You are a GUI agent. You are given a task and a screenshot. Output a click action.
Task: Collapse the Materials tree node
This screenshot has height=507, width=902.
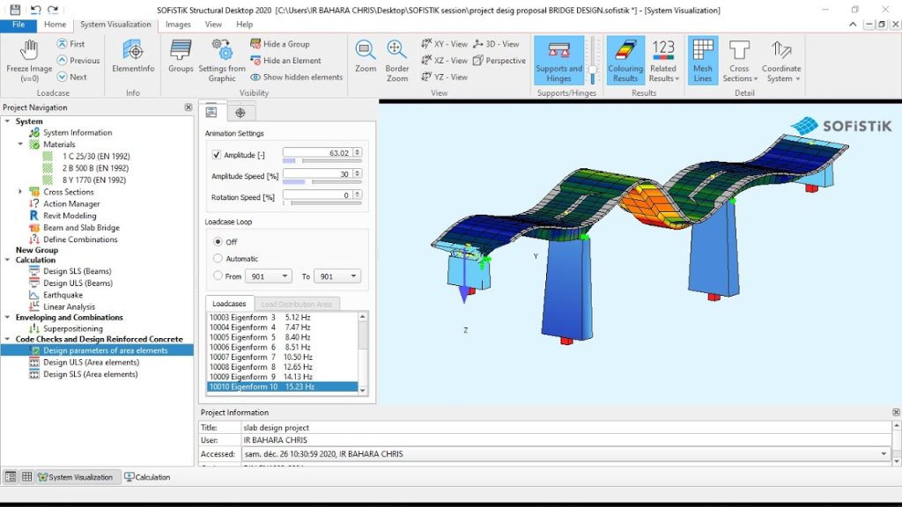point(20,144)
